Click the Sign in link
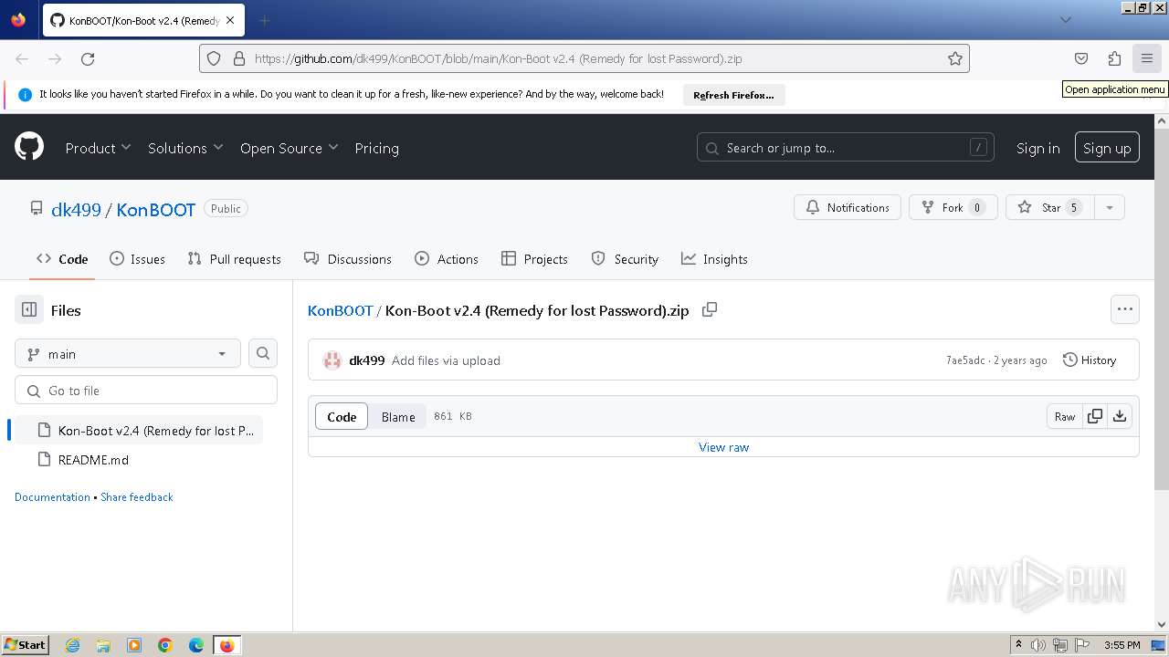 pyautogui.click(x=1037, y=148)
